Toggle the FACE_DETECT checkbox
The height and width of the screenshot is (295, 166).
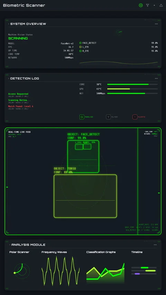[x=80, y=43]
